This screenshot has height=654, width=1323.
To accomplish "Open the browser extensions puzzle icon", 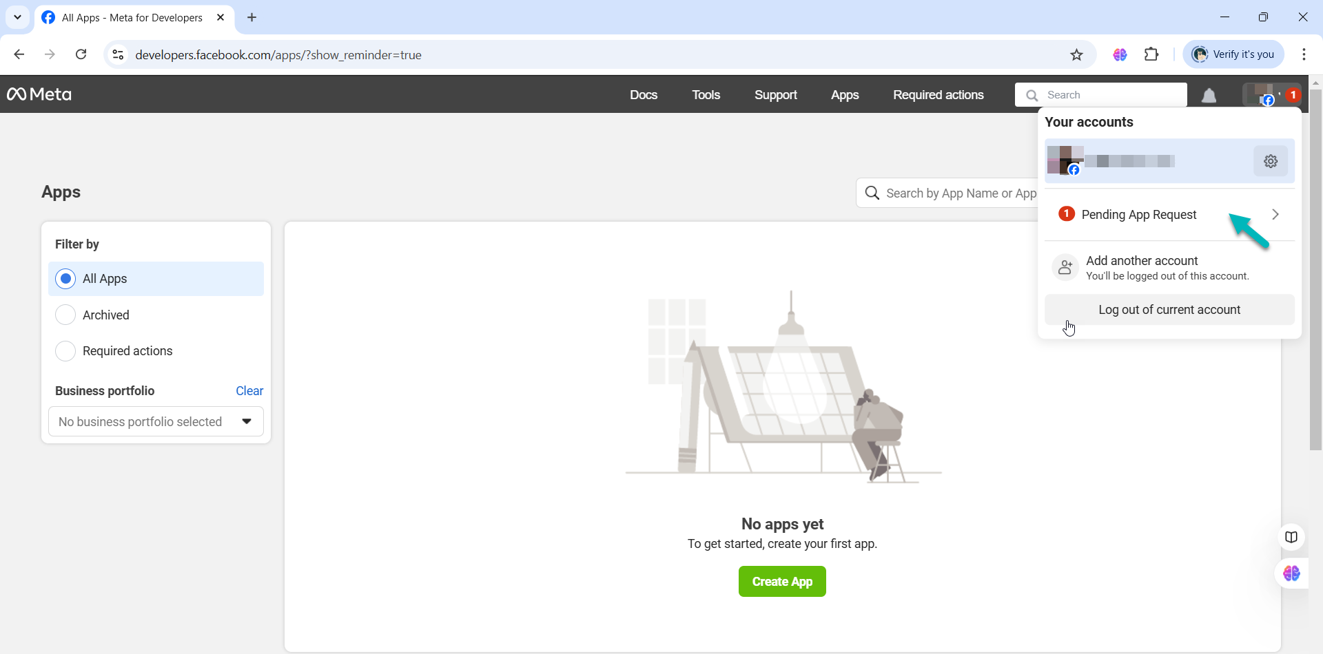I will click(x=1151, y=54).
